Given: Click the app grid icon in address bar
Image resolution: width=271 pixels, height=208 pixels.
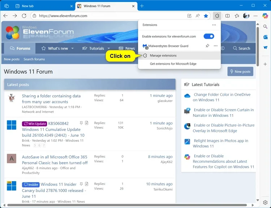Looking at the screenshot, I should click(x=189, y=16).
